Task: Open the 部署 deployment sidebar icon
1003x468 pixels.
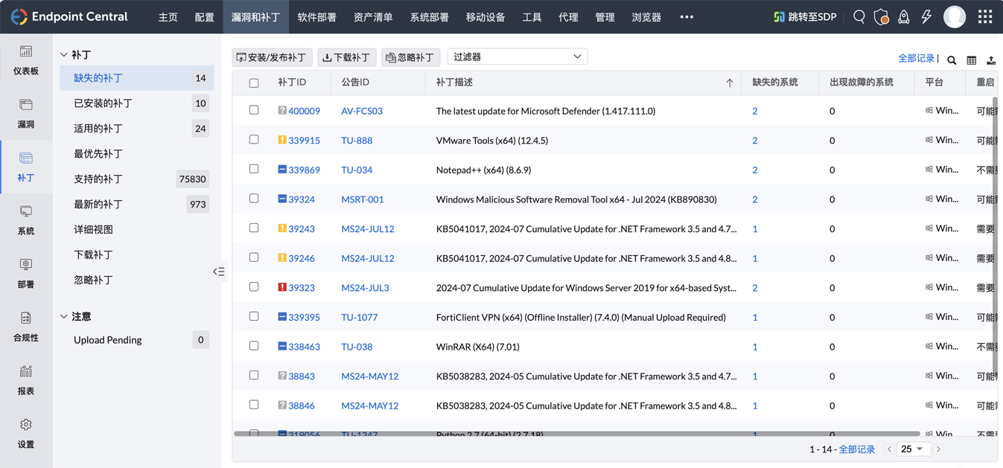Action: (x=26, y=265)
